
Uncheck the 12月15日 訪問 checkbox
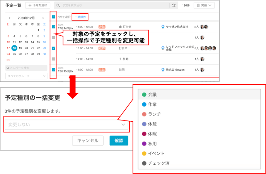53,70
